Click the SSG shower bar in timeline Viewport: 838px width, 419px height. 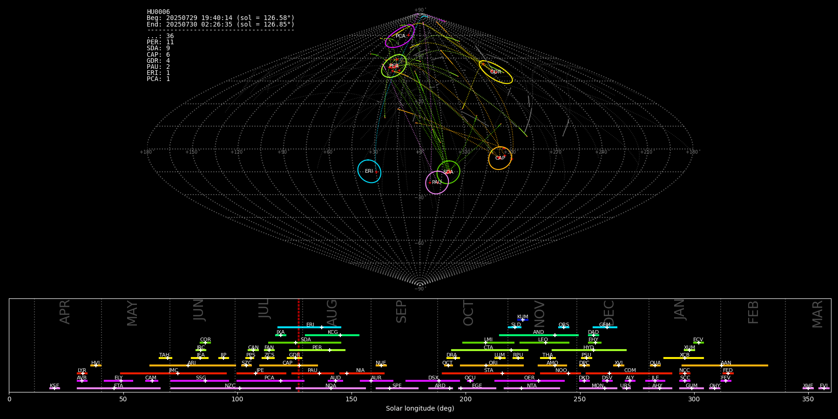(x=200, y=381)
